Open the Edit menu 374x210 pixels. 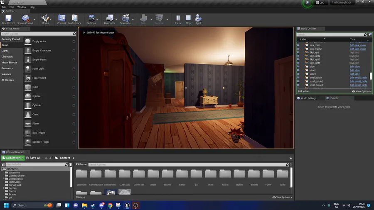(12, 7)
